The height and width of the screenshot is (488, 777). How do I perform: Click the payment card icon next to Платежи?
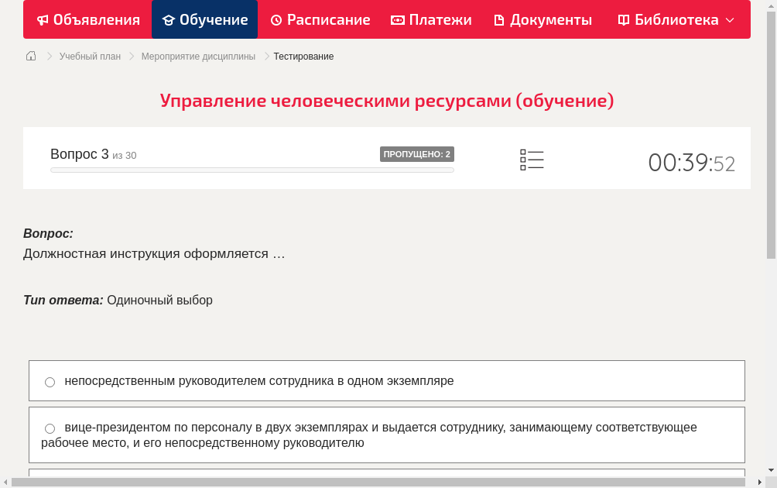(397, 19)
